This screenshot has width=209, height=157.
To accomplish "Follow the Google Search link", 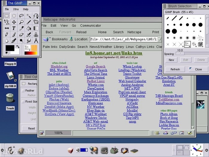I will pyautogui.click(x=96, y=66).
